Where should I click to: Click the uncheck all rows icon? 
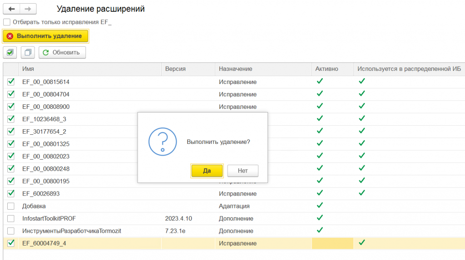pyautogui.click(x=28, y=53)
